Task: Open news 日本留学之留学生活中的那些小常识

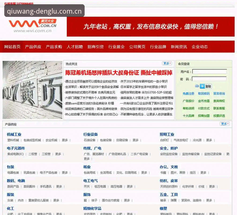Action: (144, 87)
